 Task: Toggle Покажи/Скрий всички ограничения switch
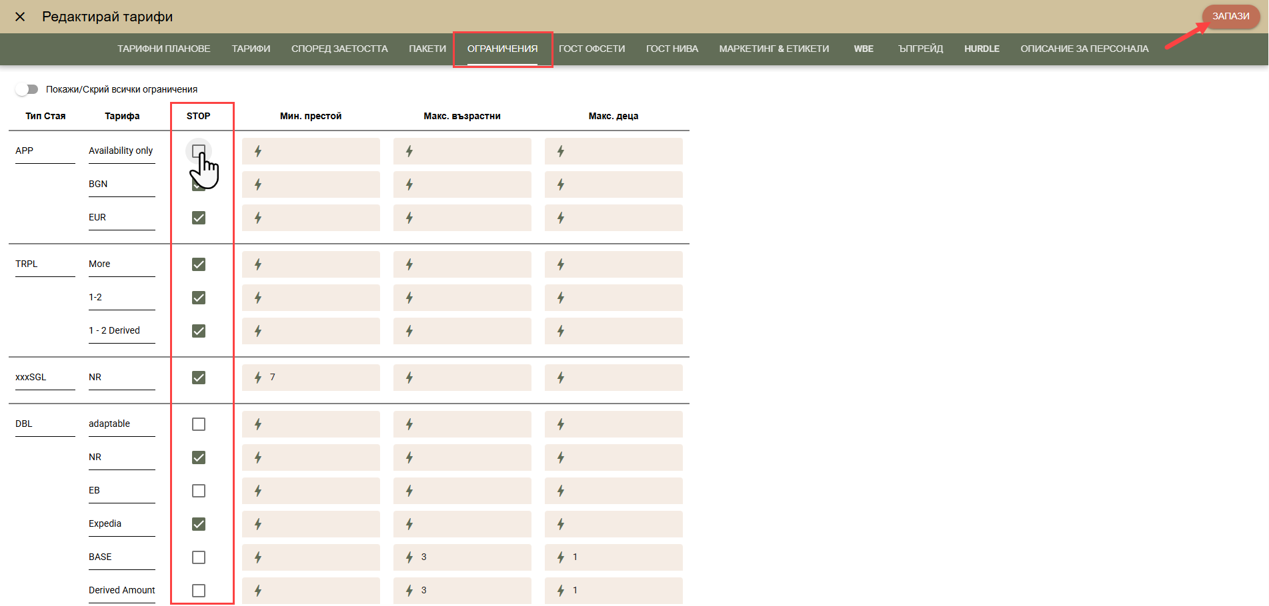(x=27, y=89)
